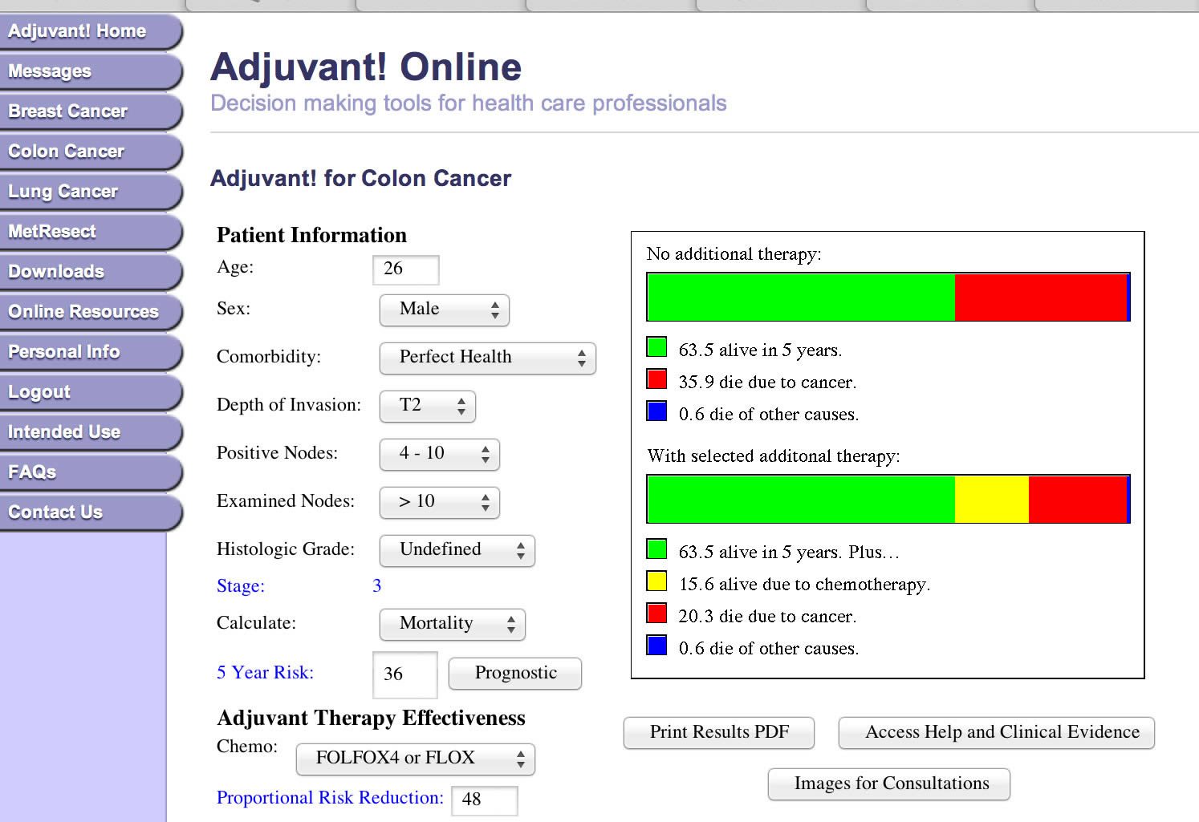Click Proportional Risk Reduction link label
The image size is (1199, 822).
pos(330,798)
